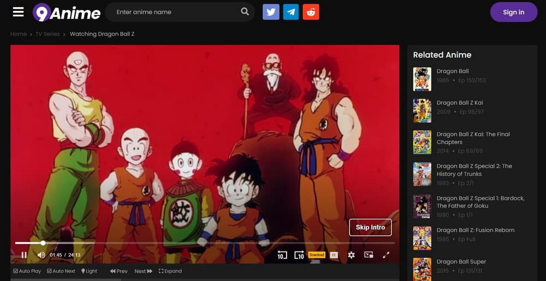Go to TV Series breadcrumb

[47, 34]
